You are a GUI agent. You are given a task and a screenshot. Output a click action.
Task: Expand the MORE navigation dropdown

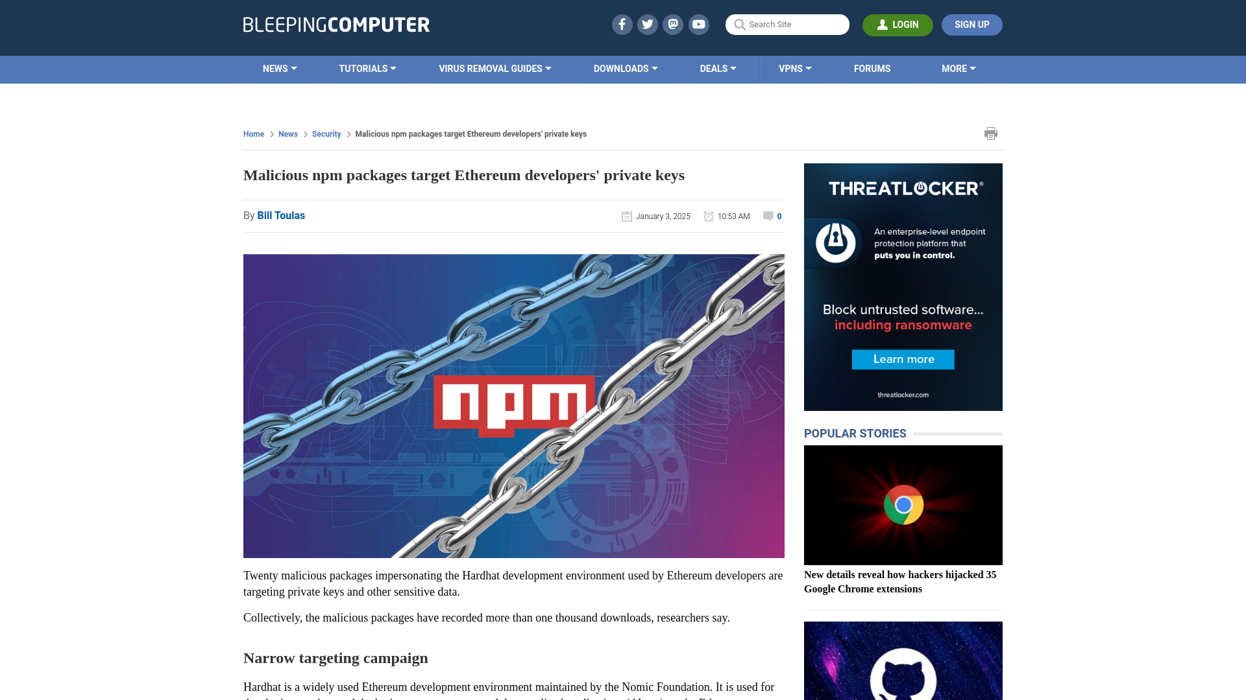coord(959,68)
